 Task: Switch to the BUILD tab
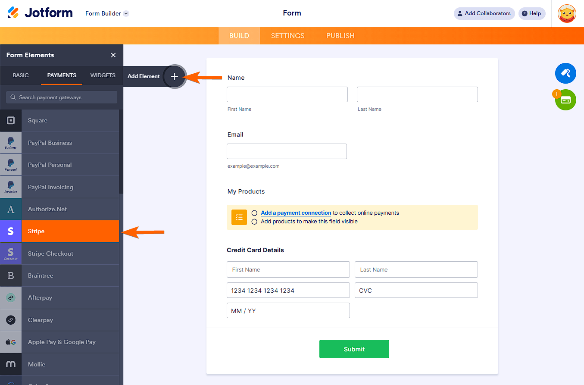tap(239, 36)
